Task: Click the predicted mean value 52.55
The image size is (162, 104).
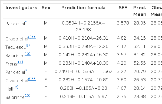Action: click(x=140, y=63)
